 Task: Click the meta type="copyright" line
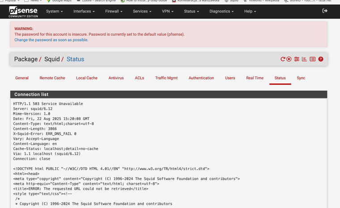127,179
